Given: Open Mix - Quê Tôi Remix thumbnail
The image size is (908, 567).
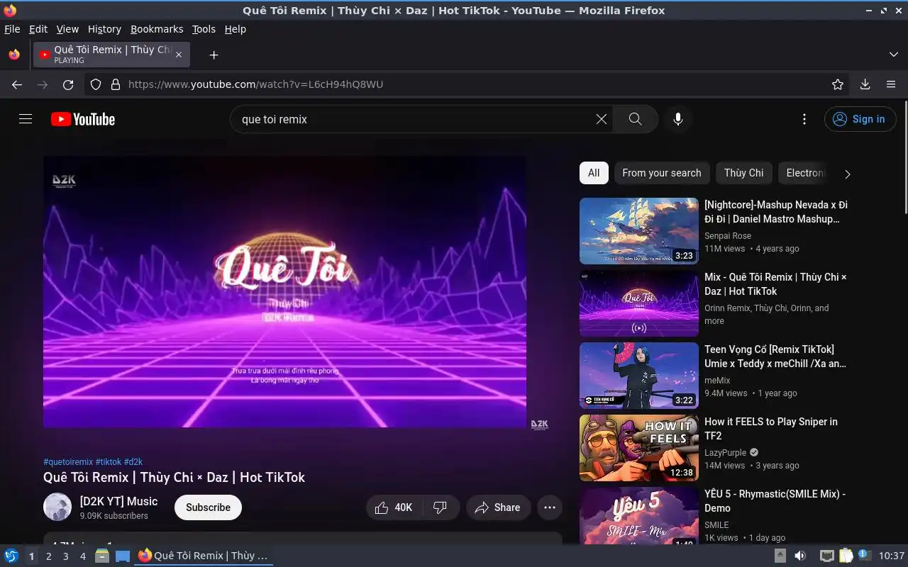Looking at the screenshot, I should click(x=639, y=303).
